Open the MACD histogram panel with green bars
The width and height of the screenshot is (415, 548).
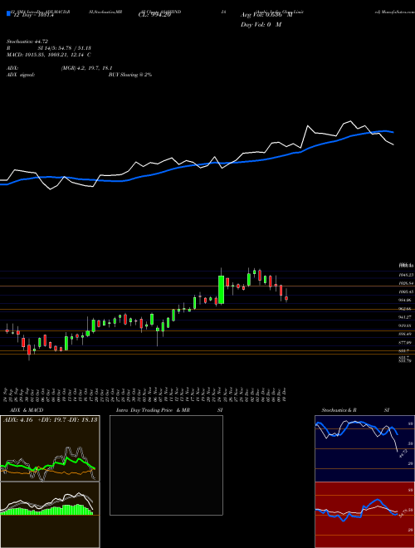click(50, 515)
